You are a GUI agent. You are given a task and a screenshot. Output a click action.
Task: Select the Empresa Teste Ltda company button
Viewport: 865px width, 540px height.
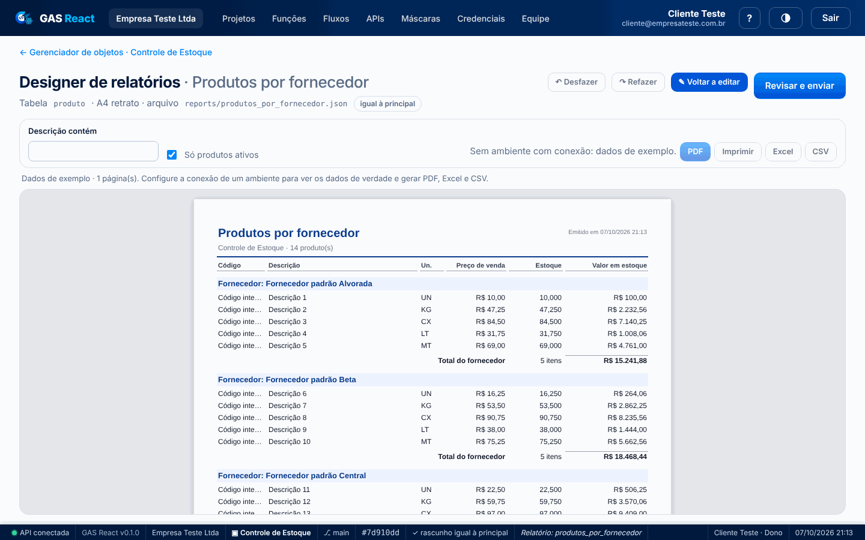coord(156,19)
